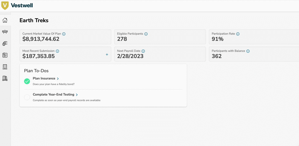
Task: Open the participants group sidebar icon
Action: [x=5, y=32]
